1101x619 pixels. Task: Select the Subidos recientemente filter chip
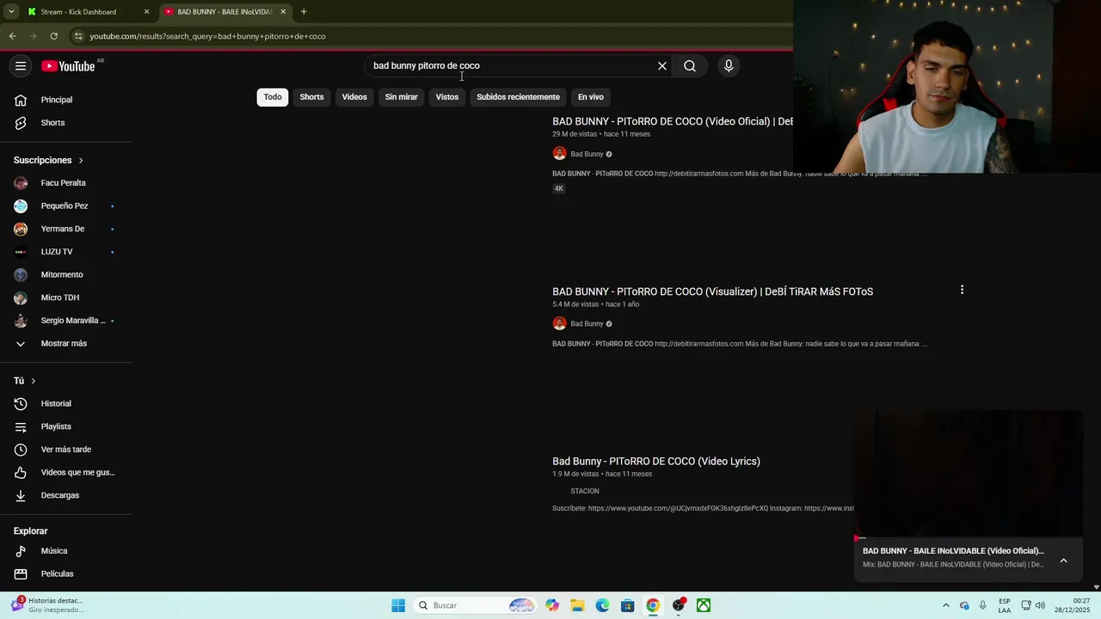[x=518, y=97]
